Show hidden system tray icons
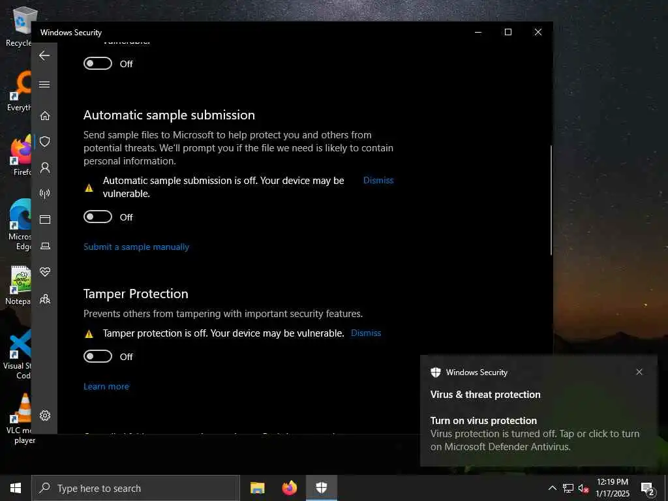The height and width of the screenshot is (501, 668). pyautogui.click(x=552, y=488)
